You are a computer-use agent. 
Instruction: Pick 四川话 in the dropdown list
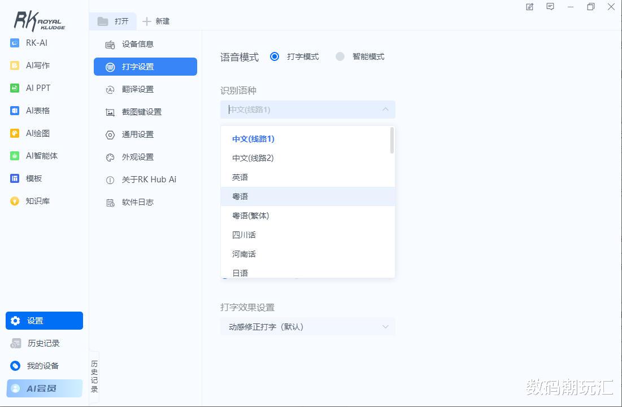(x=308, y=235)
